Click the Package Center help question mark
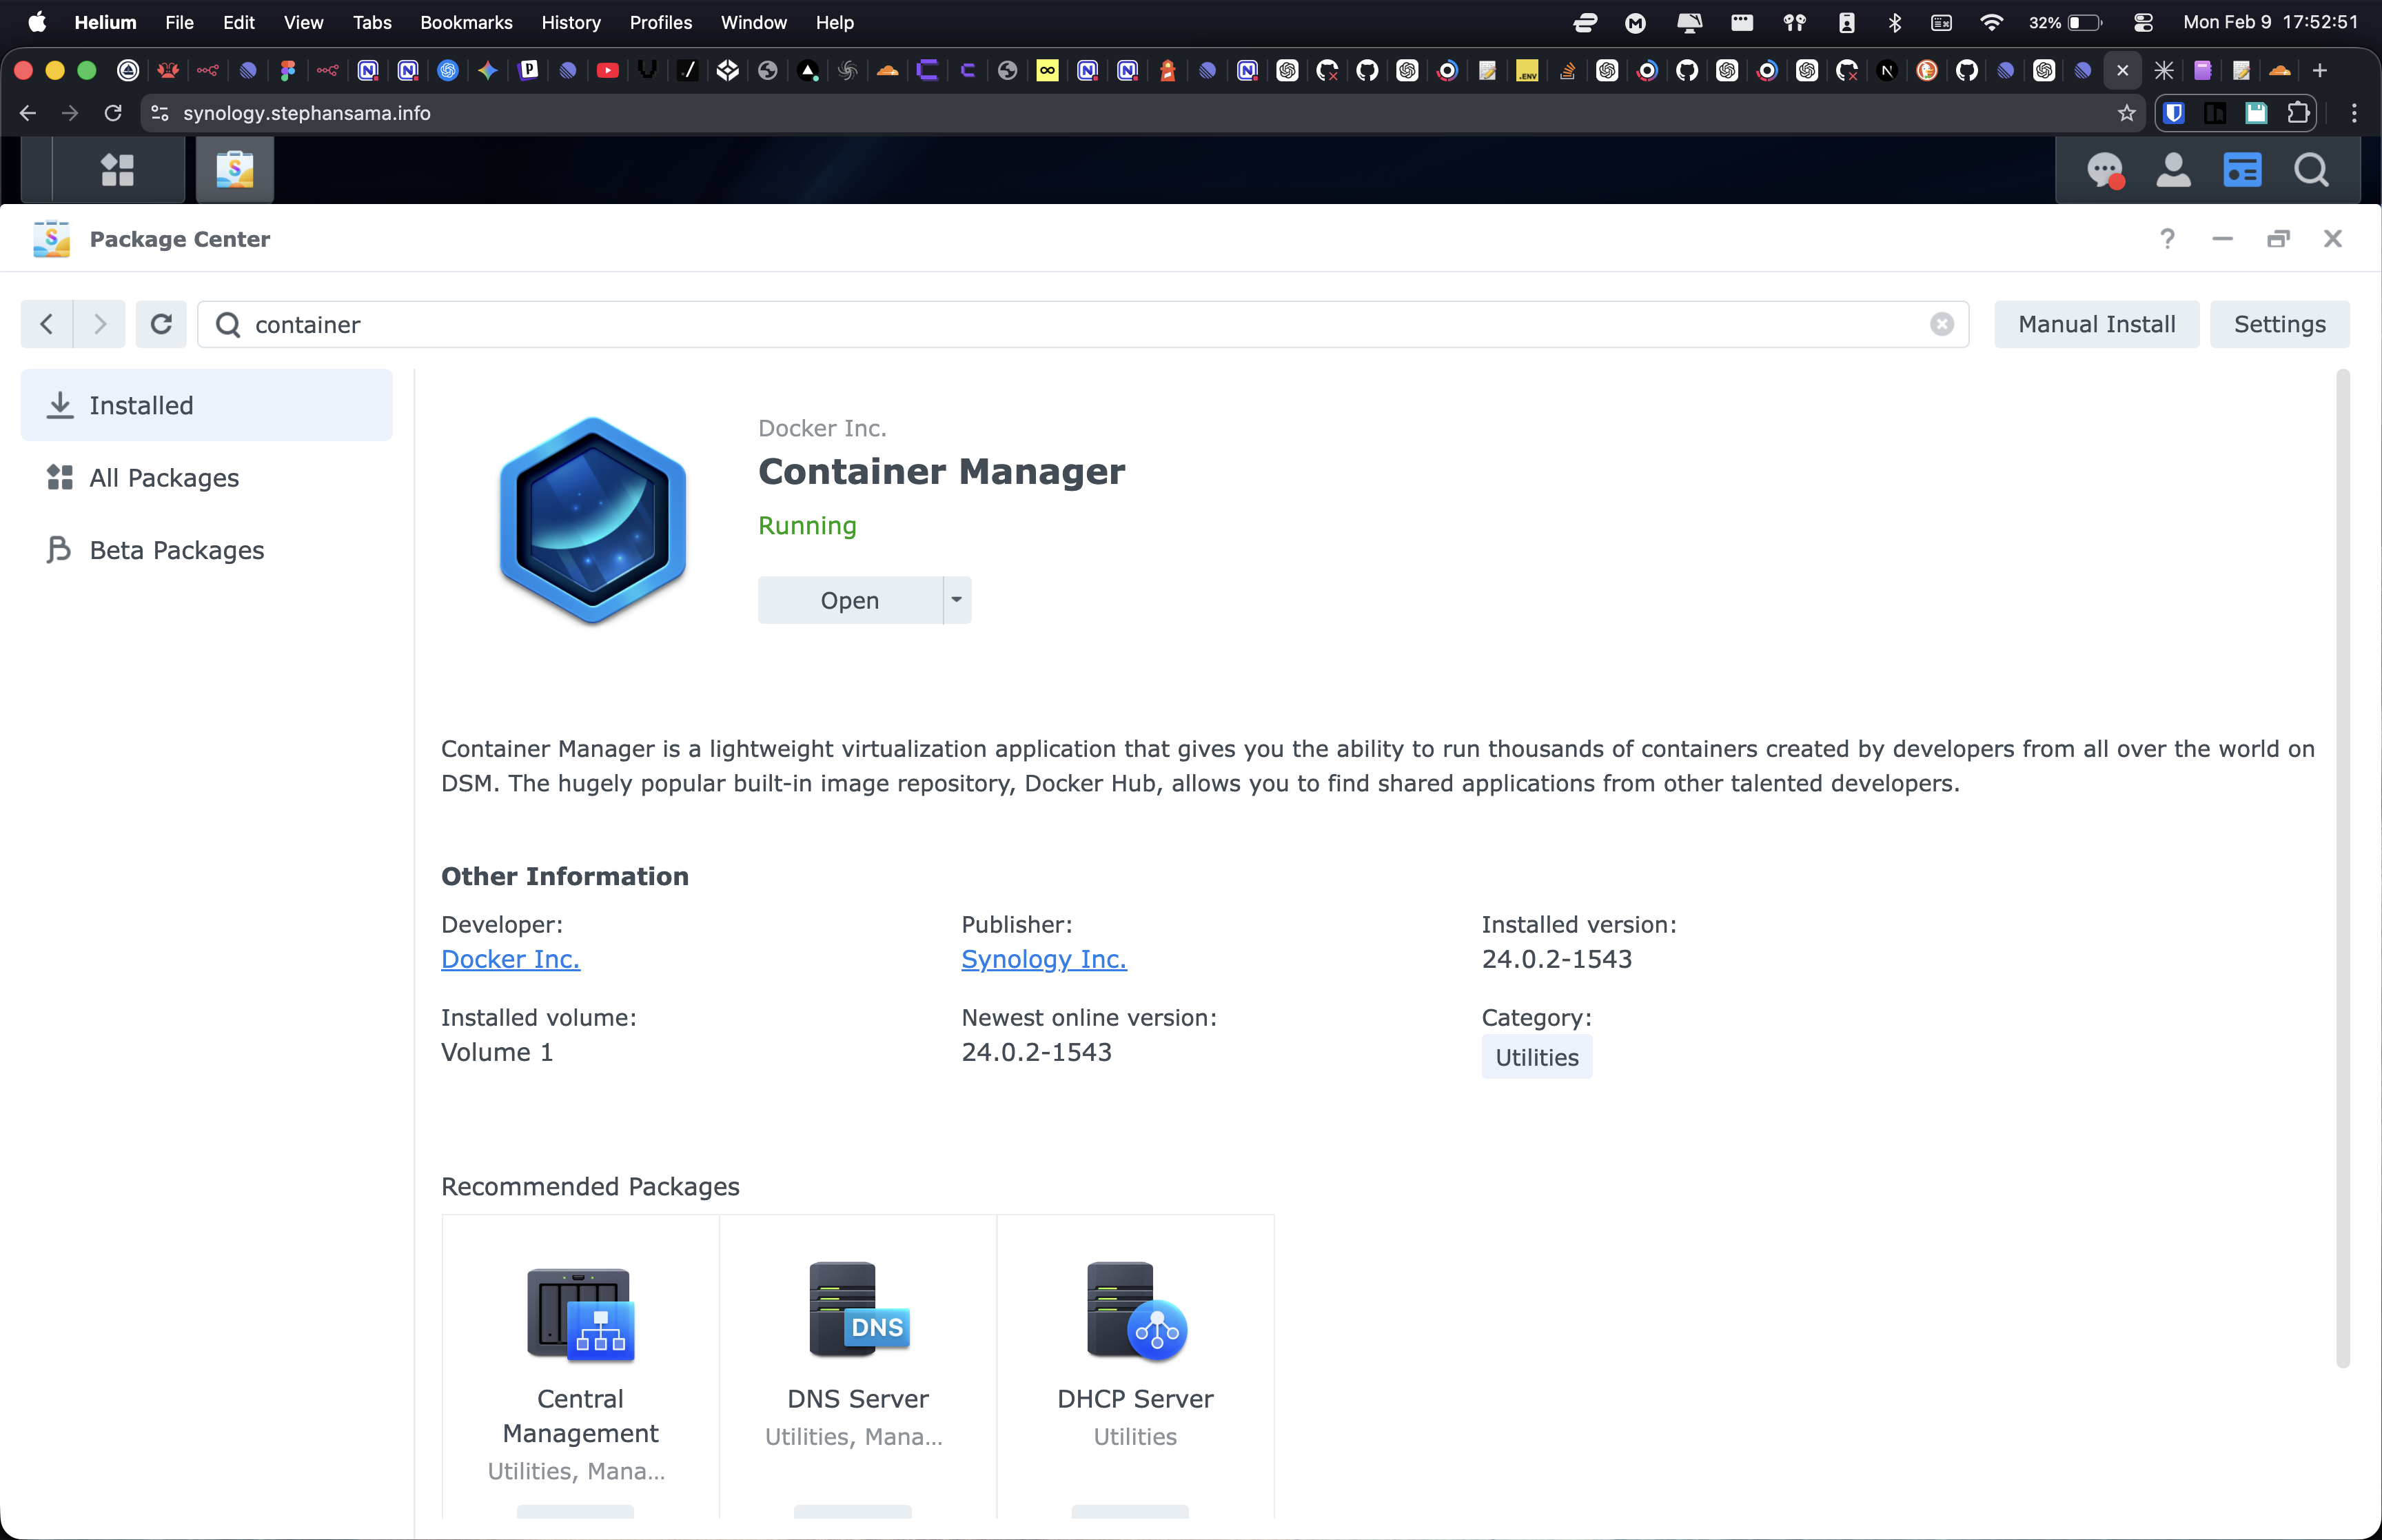 [x=2166, y=239]
